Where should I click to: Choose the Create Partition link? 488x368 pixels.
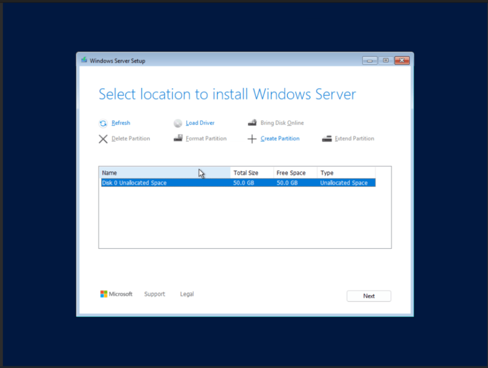point(280,139)
